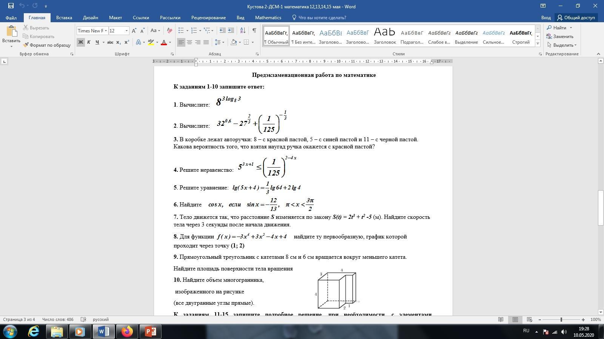The image size is (604, 339).
Task: Click the Sort A-Z icon
Action: [243, 31]
